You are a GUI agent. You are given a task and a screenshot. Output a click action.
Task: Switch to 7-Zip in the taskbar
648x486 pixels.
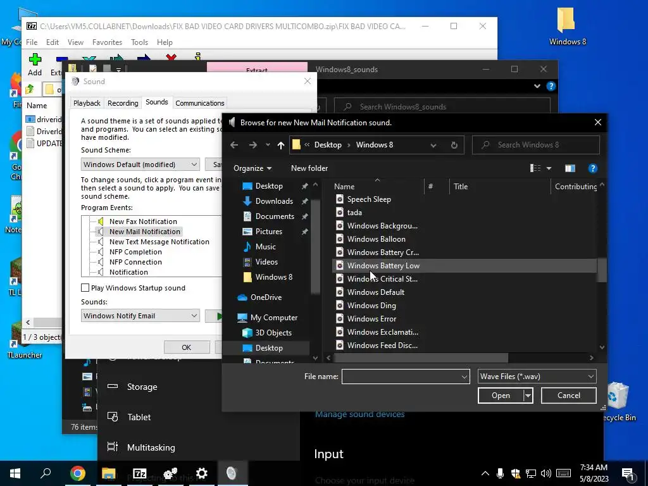pos(139,473)
